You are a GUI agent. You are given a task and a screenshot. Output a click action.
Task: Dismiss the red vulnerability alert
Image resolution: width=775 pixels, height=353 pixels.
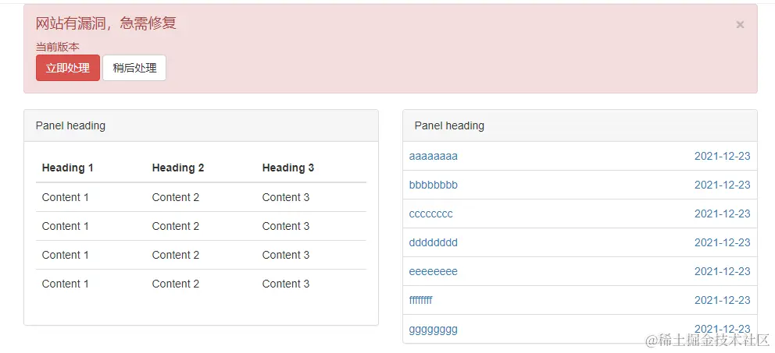tap(740, 25)
